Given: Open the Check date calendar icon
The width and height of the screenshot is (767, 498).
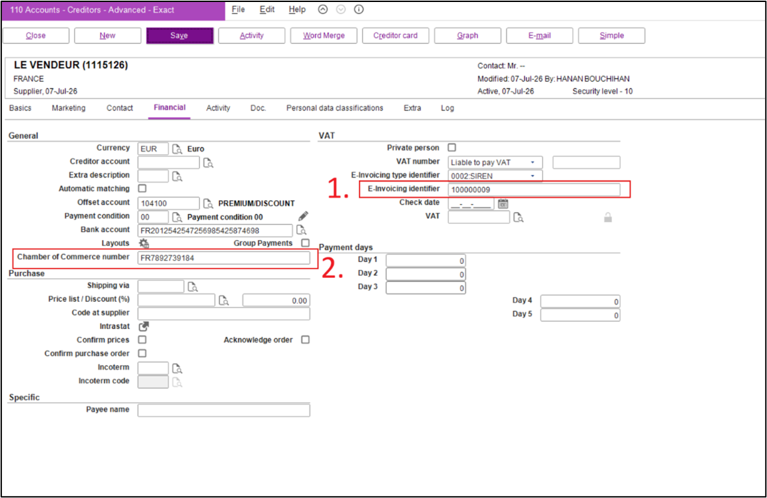Looking at the screenshot, I should [x=503, y=204].
